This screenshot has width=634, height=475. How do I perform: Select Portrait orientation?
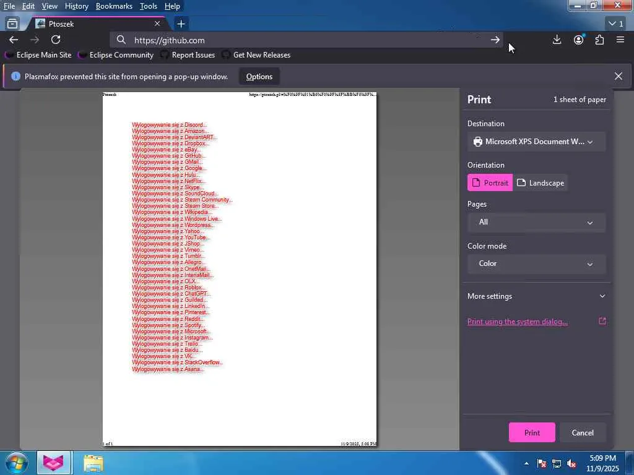(x=490, y=182)
